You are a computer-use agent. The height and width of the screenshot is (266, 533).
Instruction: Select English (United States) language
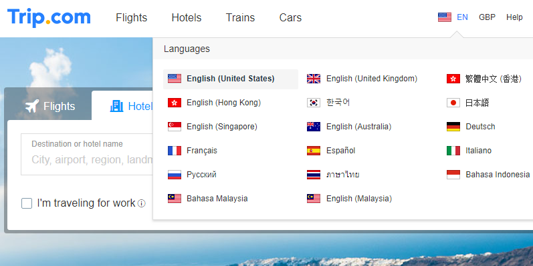[x=231, y=79]
